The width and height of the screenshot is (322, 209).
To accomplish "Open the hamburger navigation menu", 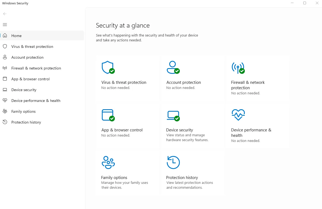I will pos(5,25).
